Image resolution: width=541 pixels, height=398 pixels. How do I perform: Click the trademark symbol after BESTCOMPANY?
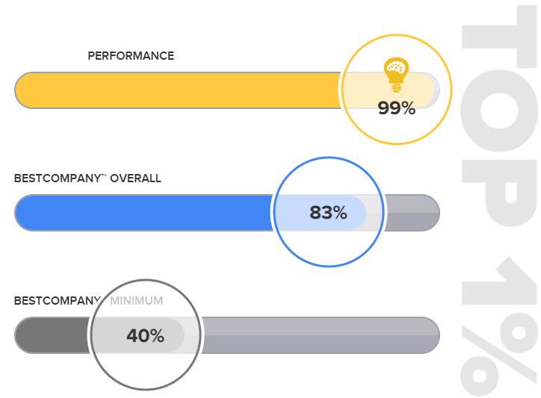pyautogui.click(x=104, y=176)
